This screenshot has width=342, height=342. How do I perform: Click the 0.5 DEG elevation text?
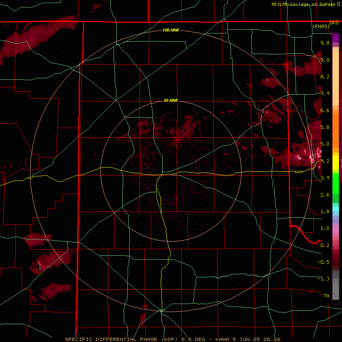point(193,339)
